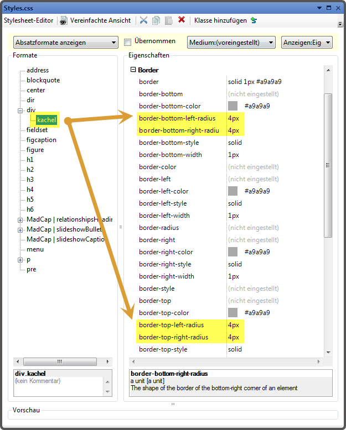Open the Medium:(voreingestellt) dropdown
This screenshot has width=346, height=430.
coord(231,43)
